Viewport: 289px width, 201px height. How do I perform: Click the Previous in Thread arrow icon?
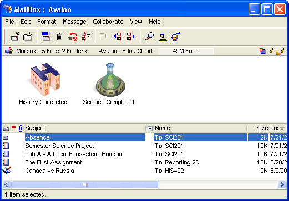(x=118, y=37)
